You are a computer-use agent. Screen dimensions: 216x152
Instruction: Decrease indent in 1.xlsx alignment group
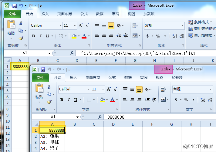coord(119,36)
